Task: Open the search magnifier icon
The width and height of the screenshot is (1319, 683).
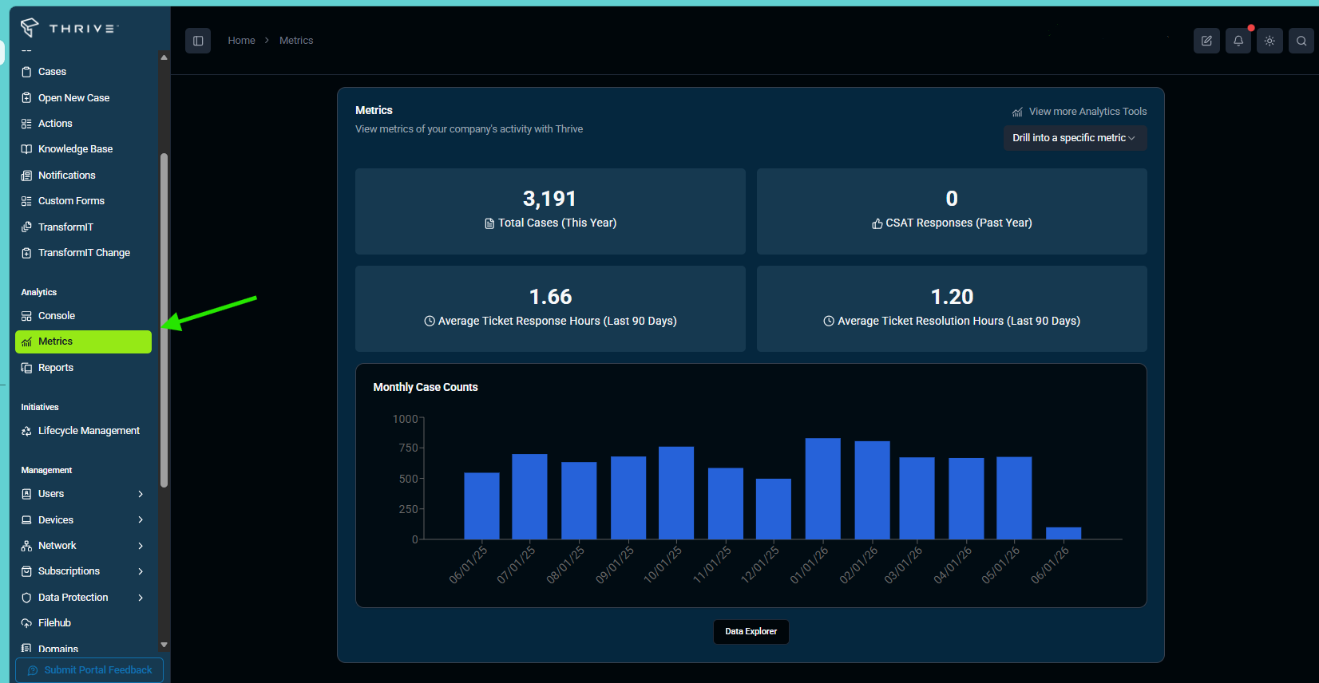Action: 1301,41
